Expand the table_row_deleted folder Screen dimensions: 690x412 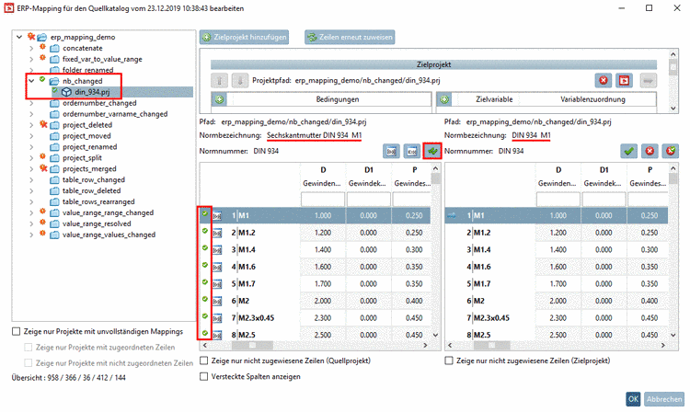click(x=31, y=191)
